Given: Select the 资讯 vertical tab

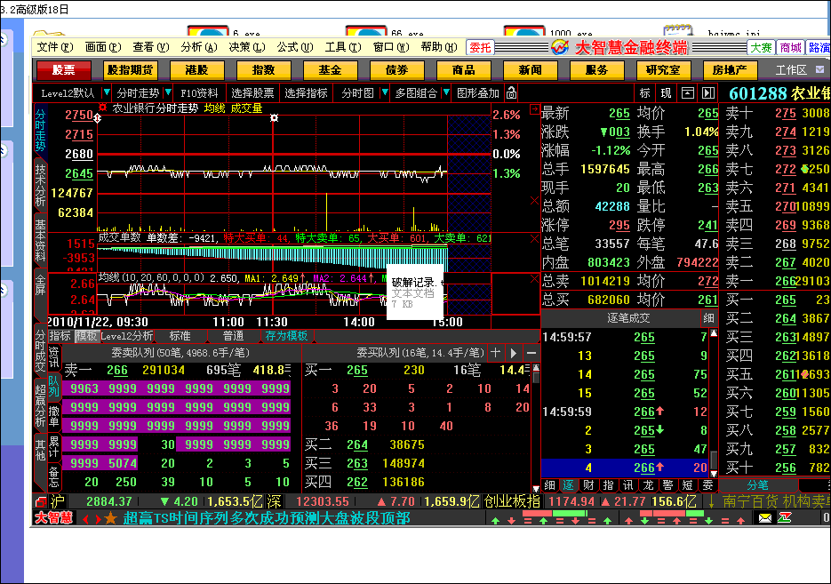Looking at the screenshot, I should 54,357.
